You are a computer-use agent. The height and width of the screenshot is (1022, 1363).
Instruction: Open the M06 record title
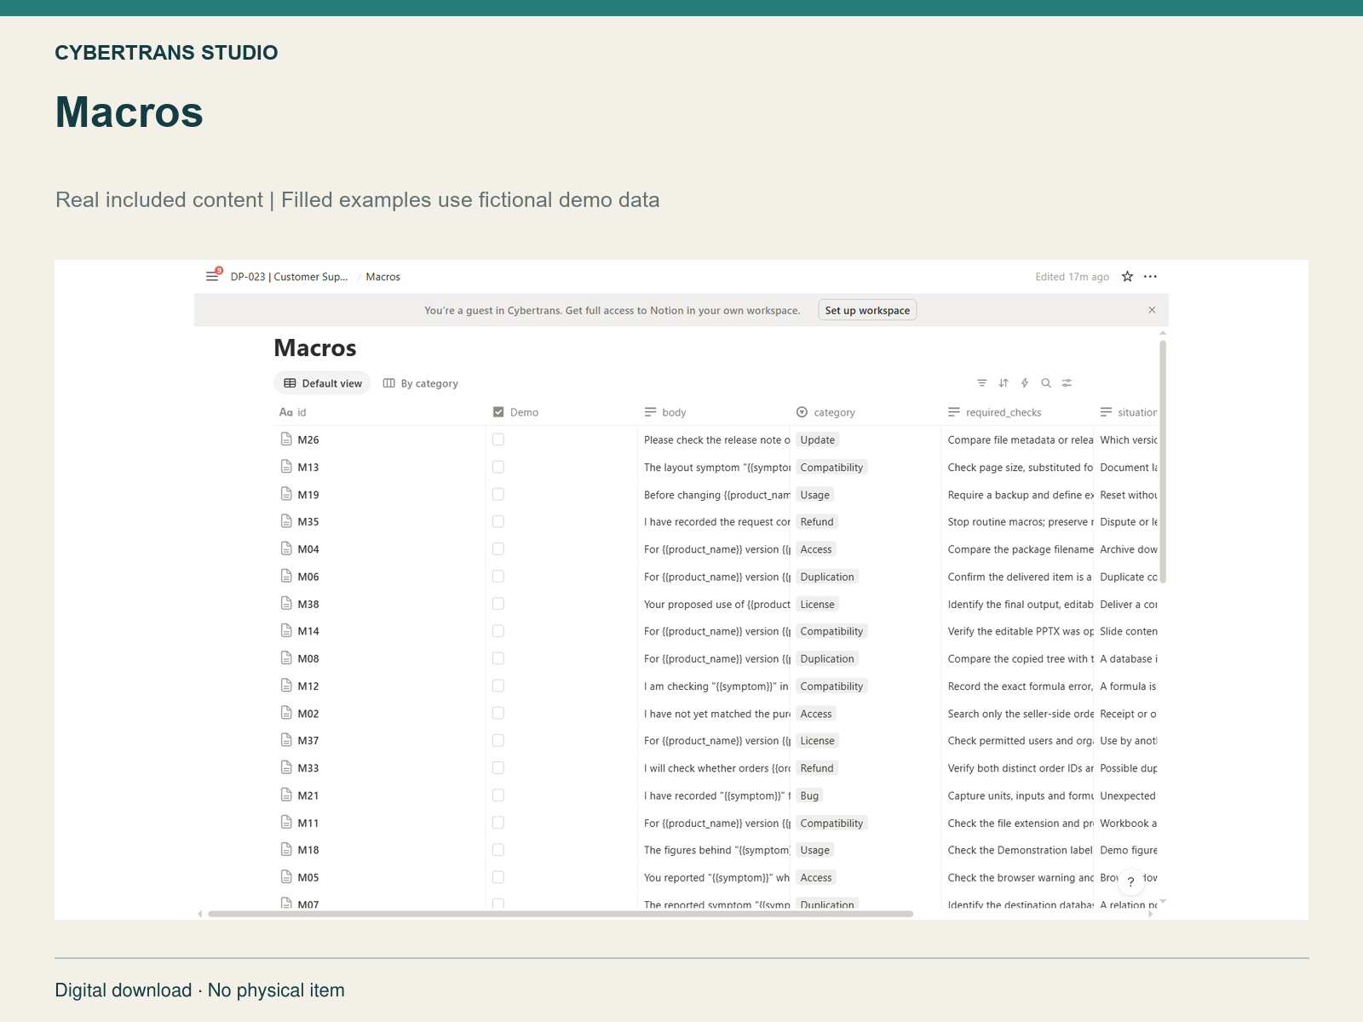coord(308,577)
